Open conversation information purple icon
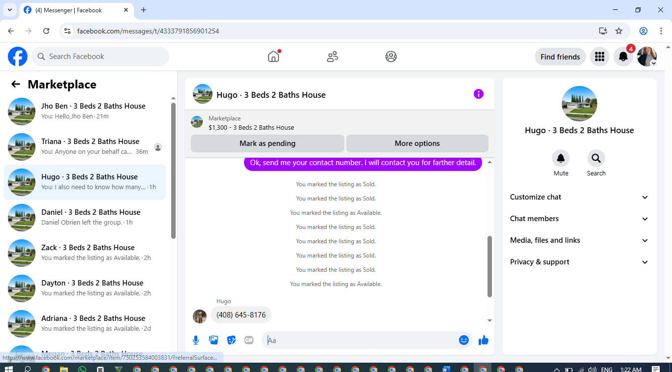The width and height of the screenshot is (672, 372). pyautogui.click(x=479, y=94)
